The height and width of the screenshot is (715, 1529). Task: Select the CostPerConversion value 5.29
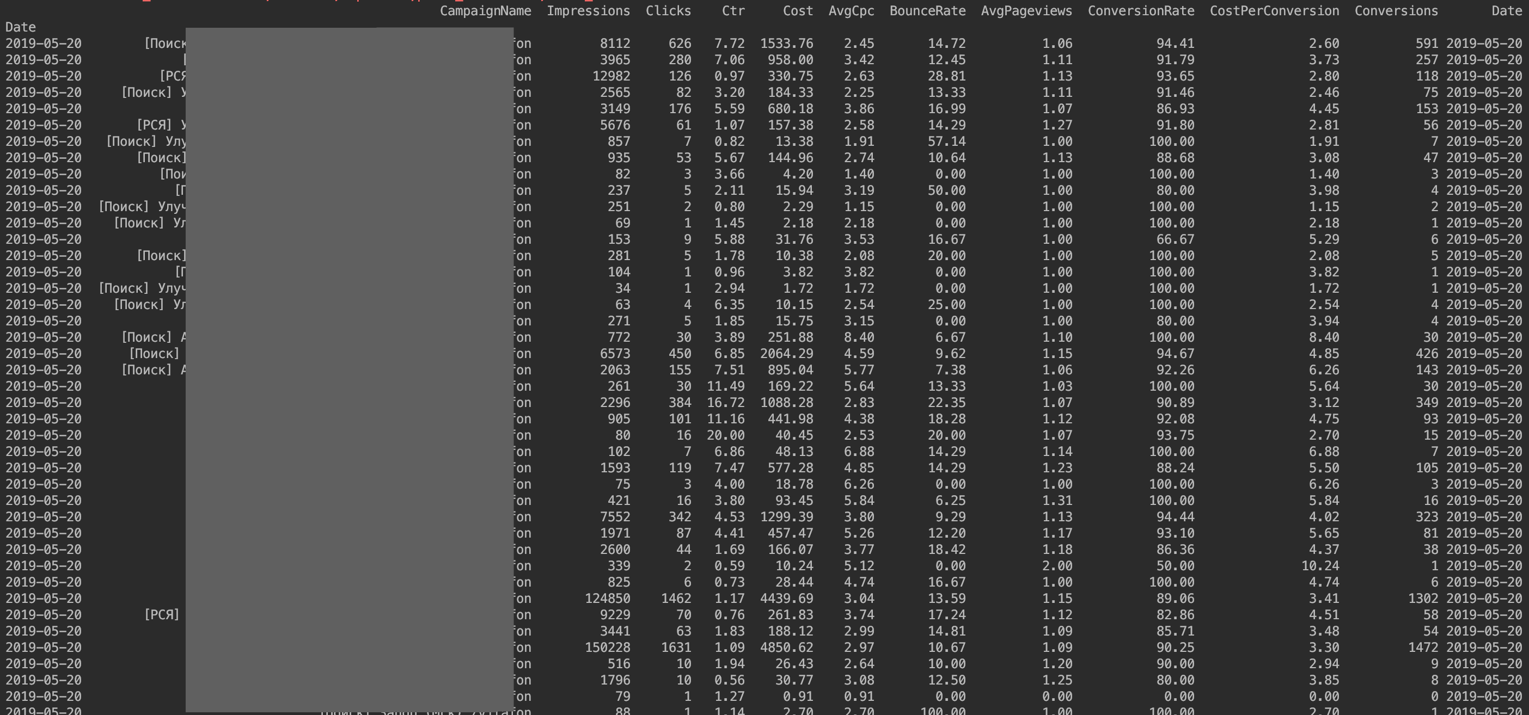click(x=1324, y=239)
